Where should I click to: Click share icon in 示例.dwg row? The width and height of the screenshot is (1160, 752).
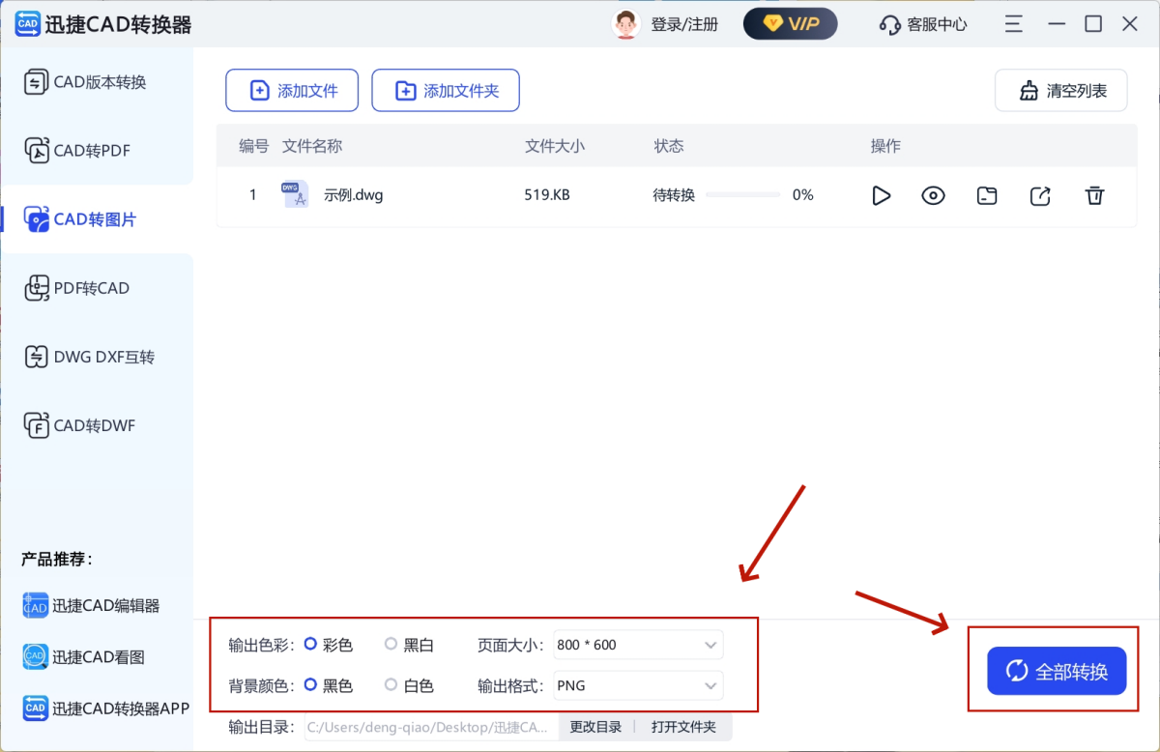1040,195
